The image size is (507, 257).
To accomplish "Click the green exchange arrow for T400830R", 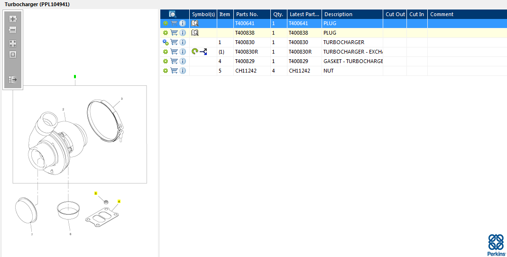I will click(x=194, y=52).
